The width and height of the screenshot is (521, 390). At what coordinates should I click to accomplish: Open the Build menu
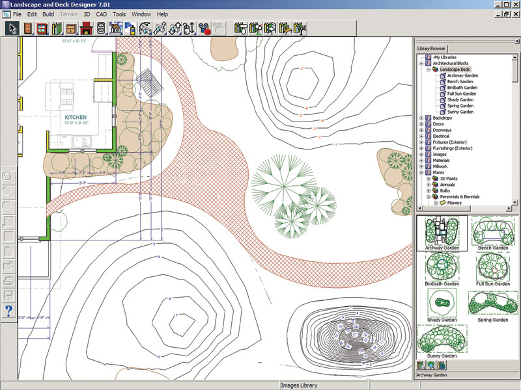48,14
